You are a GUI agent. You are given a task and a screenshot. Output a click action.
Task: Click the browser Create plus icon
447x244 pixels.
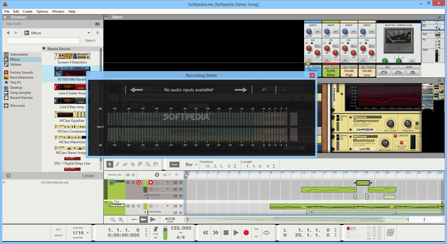(x=8, y=175)
